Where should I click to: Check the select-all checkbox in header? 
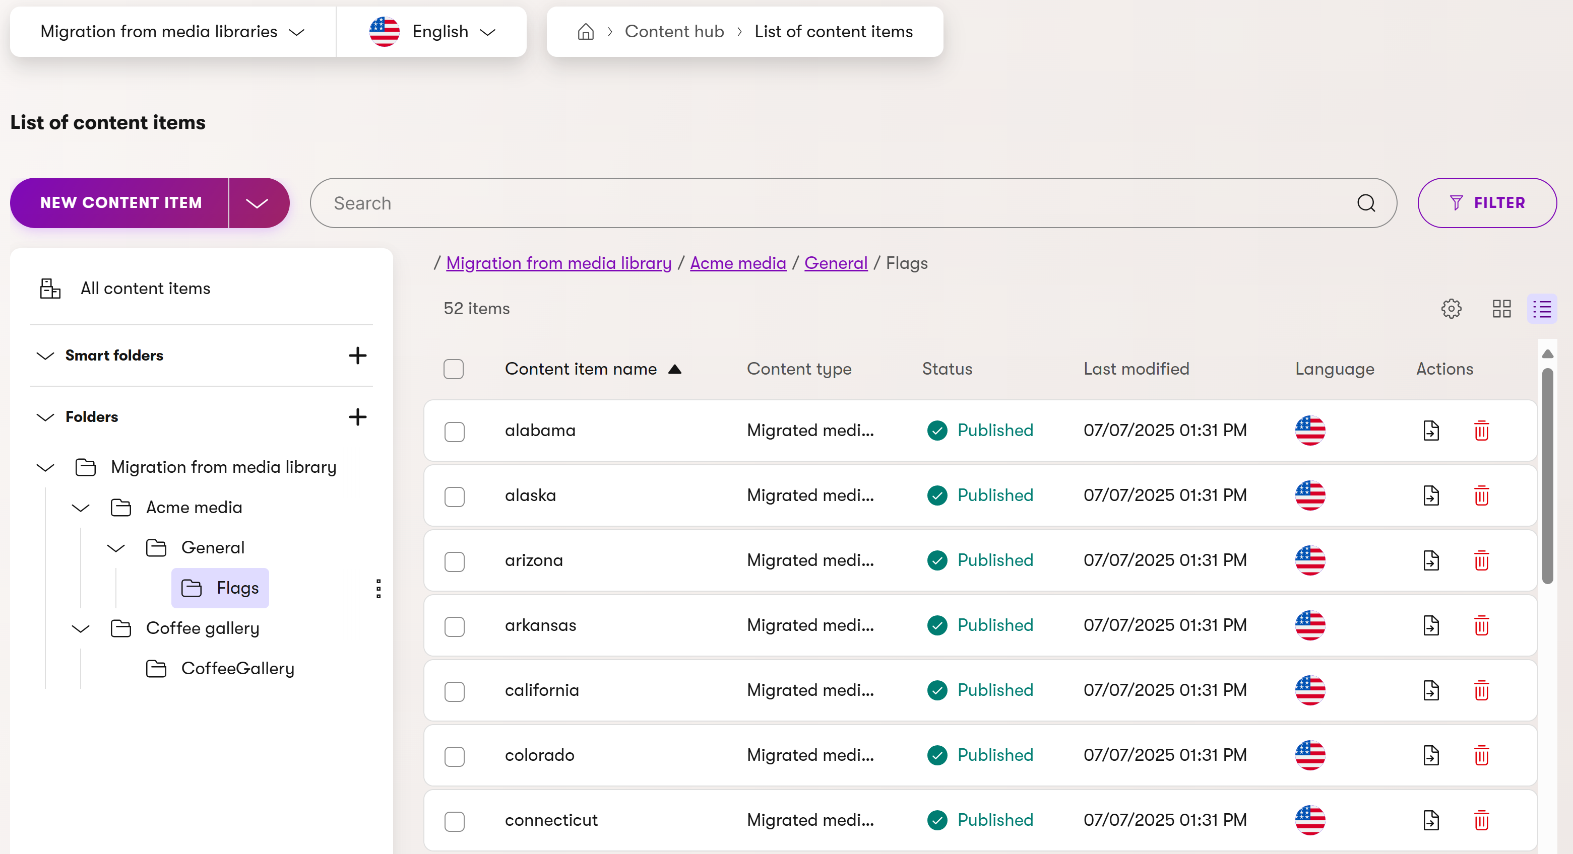click(x=454, y=369)
